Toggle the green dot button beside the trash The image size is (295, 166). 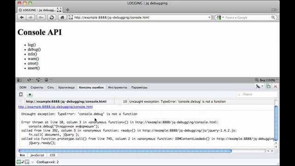[x=30, y=95]
